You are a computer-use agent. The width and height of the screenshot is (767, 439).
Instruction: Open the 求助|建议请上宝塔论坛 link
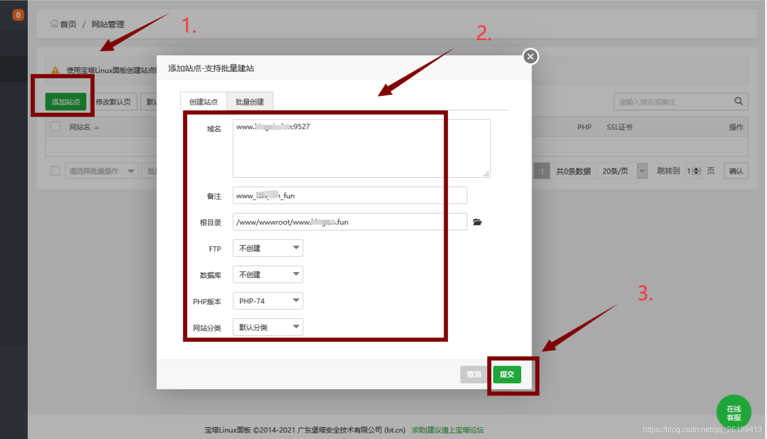tap(447, 430)
